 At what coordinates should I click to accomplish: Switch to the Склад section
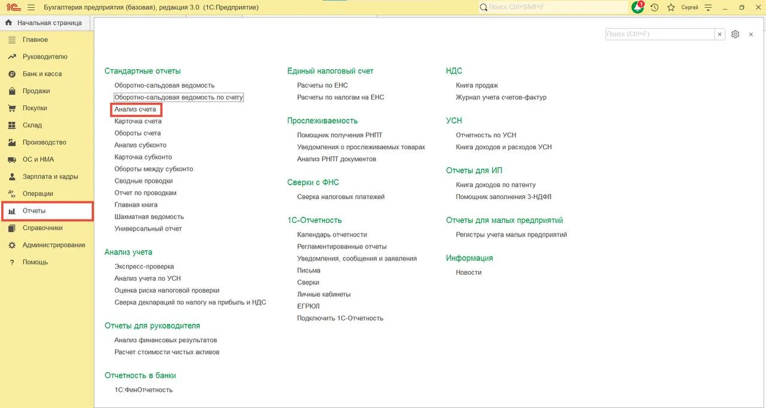coord(47,125)
